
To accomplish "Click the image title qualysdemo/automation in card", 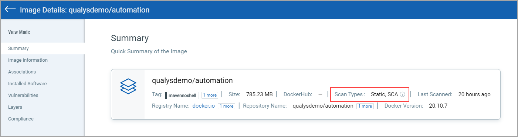I will point(192,80).
